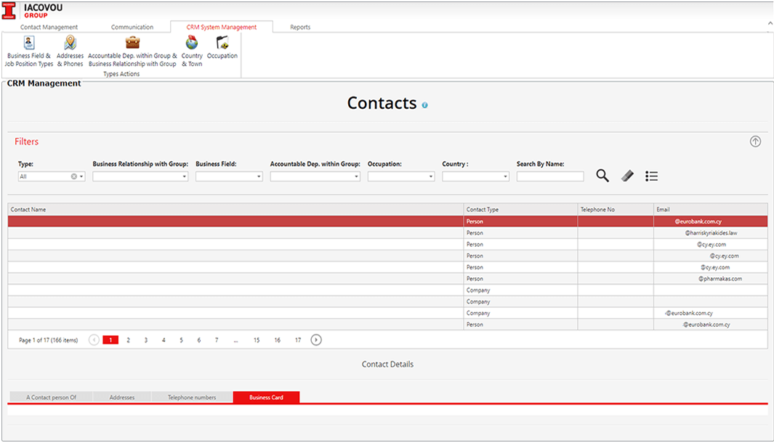Collapse the Filters section with the up arrow
Image resolution: width=774 pixels, height=442 pixels.
(755, 142)
